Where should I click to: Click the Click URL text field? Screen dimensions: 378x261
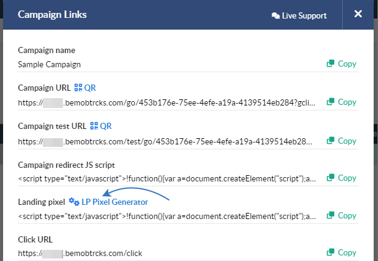click(x=80, y=254)
